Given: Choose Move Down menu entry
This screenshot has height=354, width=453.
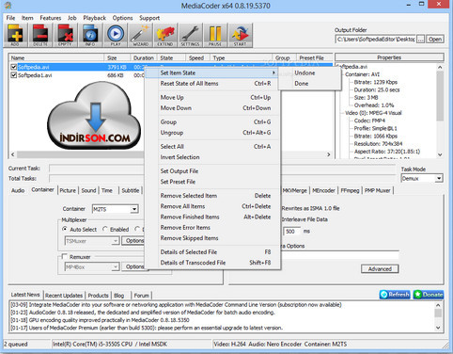Looking at the screenshot, I should pos(213,108).
